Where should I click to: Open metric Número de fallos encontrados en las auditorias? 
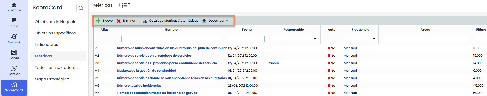(172, 48)
